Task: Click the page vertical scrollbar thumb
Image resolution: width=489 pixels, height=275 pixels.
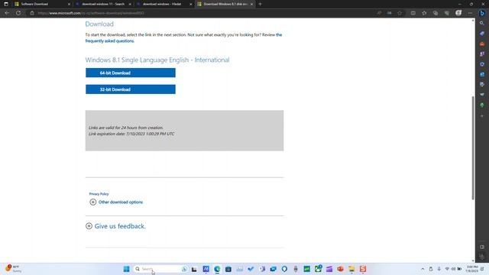Action: (x=473, y=147)
